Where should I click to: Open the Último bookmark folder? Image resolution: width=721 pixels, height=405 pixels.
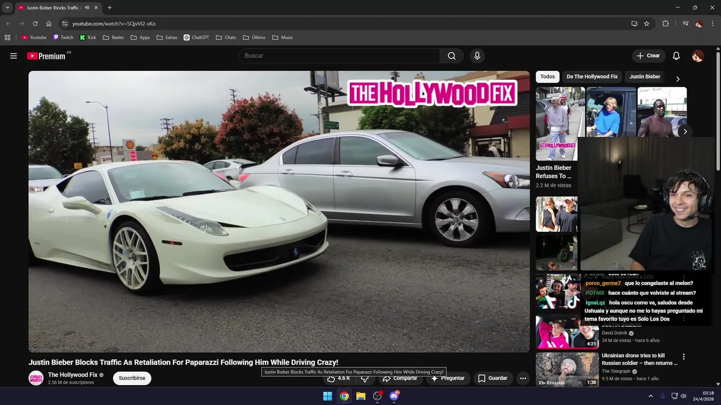coord(254,38)
